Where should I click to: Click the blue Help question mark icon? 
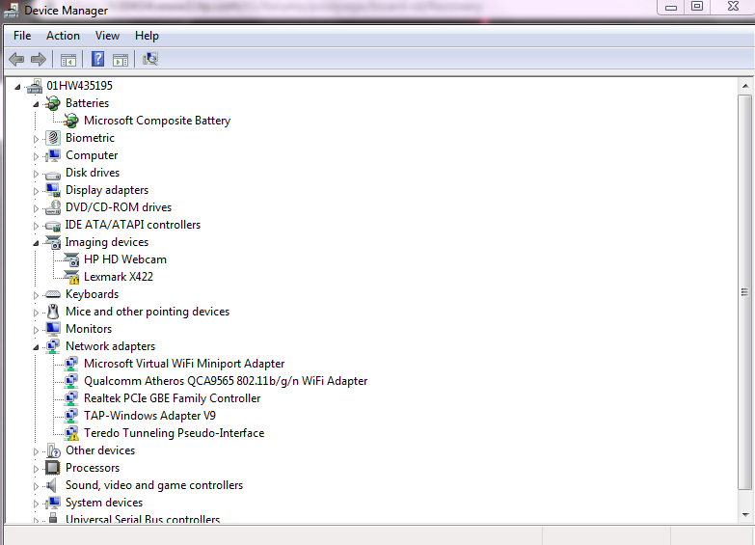97,59
